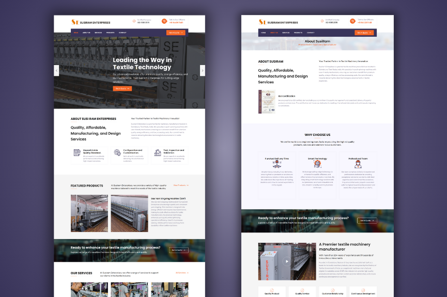Click the Unpredictable Quality Standard document icon

[77, 153]
